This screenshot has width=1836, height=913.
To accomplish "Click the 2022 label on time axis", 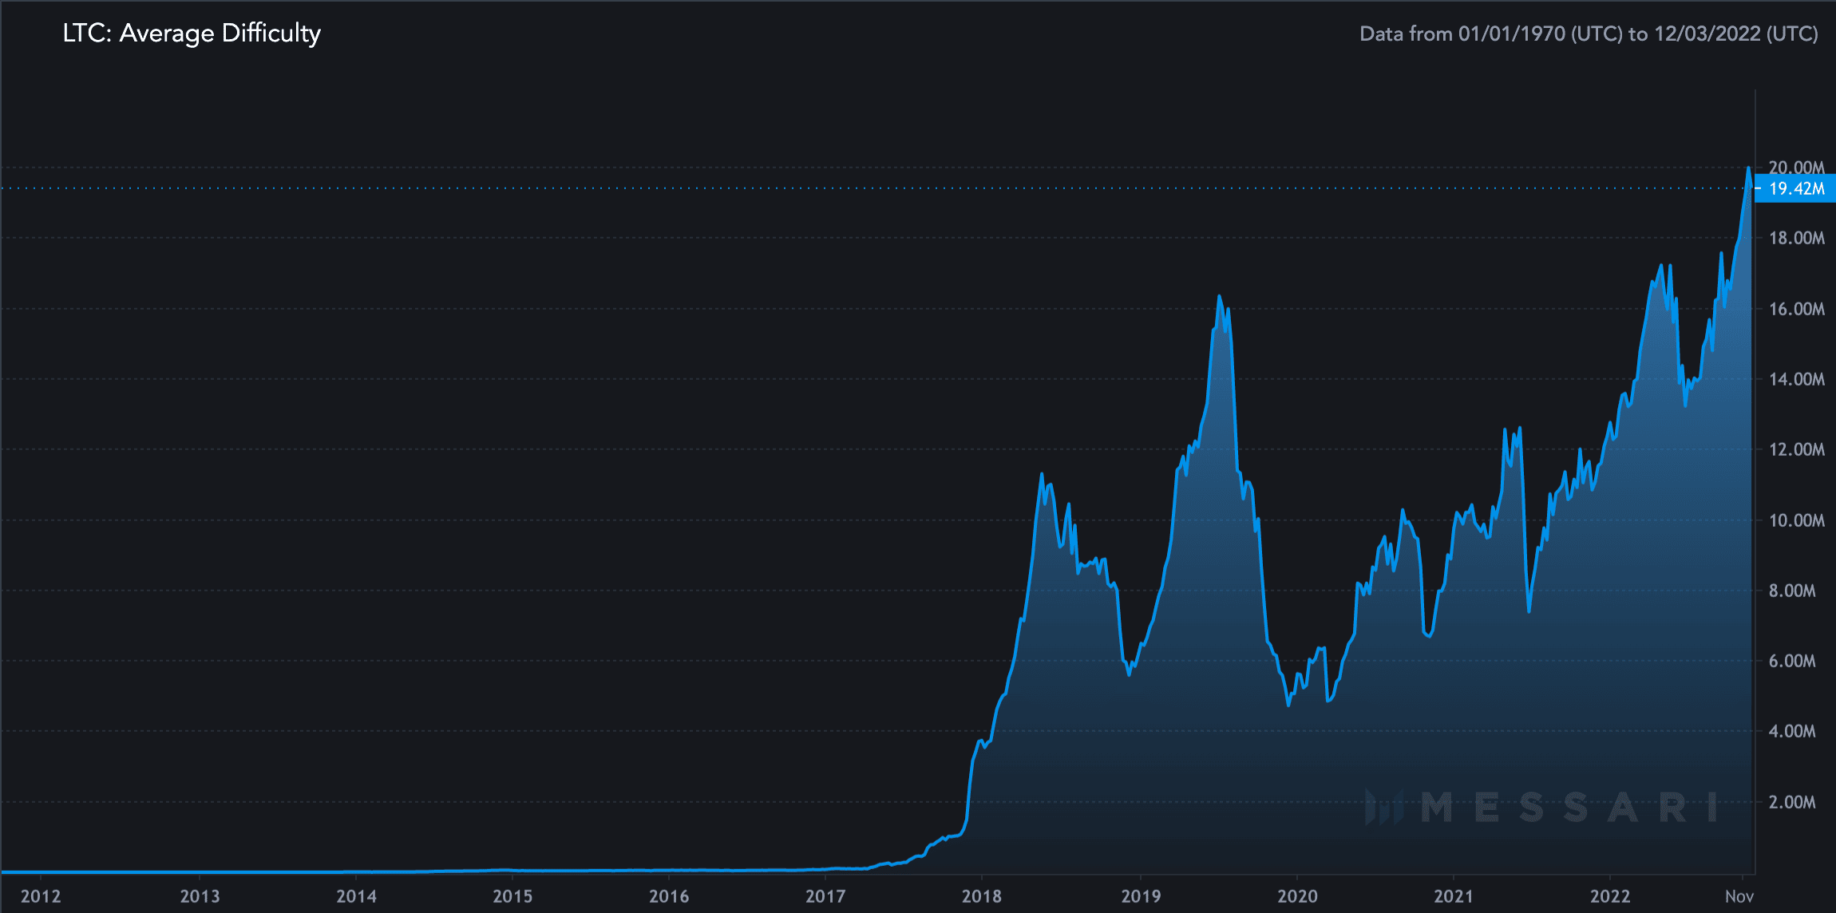I will tap(1610, 896).
